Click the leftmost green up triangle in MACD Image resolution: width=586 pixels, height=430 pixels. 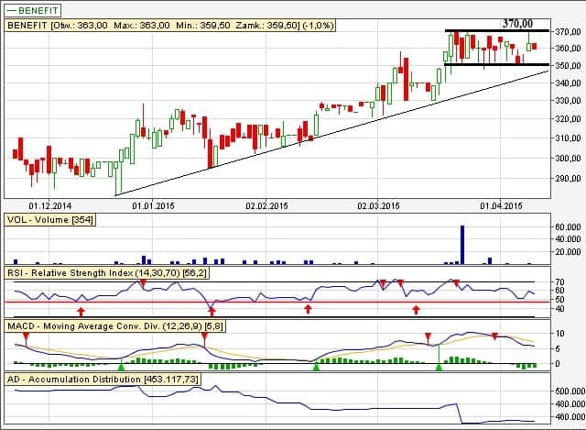click(121, 366)
